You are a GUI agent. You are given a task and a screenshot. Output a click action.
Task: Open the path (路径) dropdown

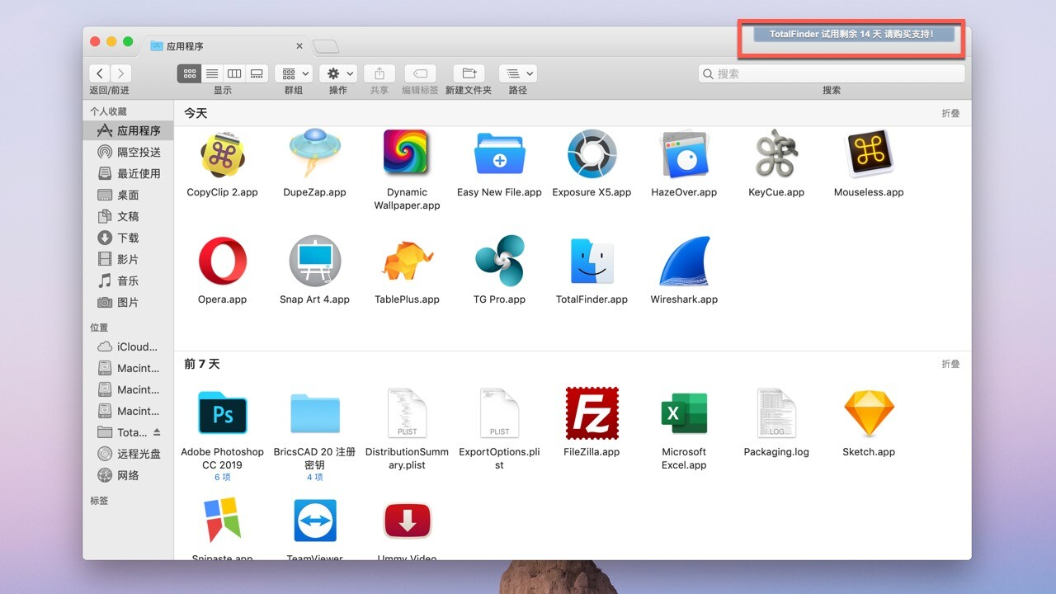[518, 73]
